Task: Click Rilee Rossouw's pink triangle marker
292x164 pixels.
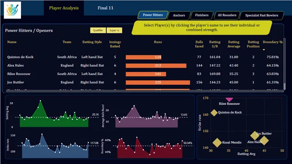Action: pyautogui.click(x=229, y=100)
